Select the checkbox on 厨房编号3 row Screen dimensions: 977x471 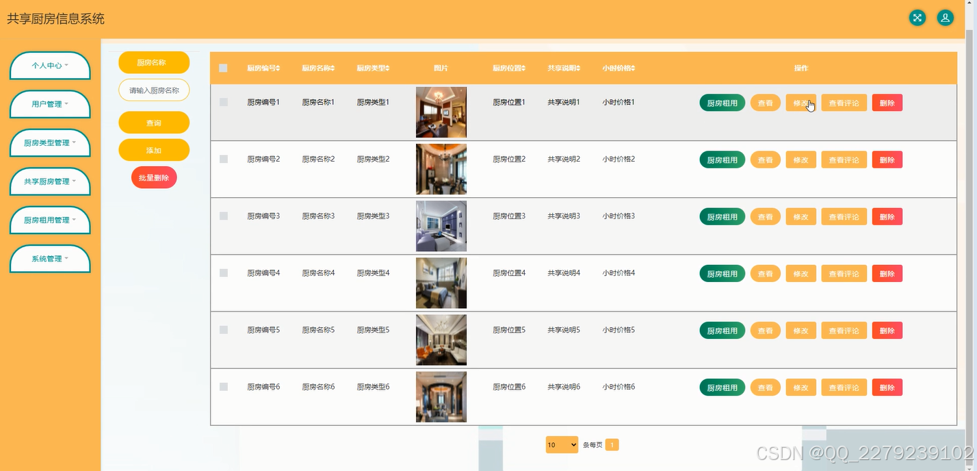coord(223,216)
